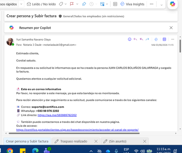Click the sensitivity shield icon beside subject
182x153 pixels.
60,16
